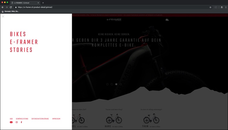Open the AARE e-bike thumbnail
Screen dimensions: 228x130
pyautogui.click(x=114, y=118)
